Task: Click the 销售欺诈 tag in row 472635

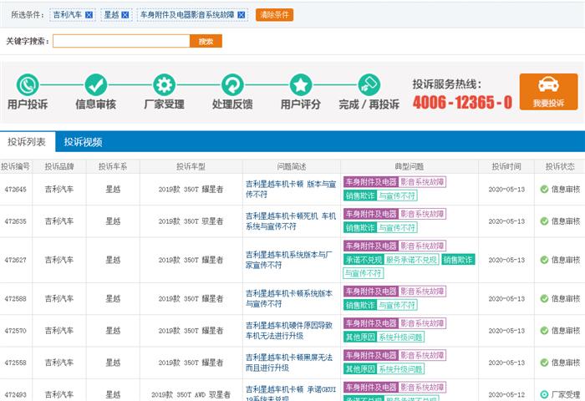Action: [360, 227]
